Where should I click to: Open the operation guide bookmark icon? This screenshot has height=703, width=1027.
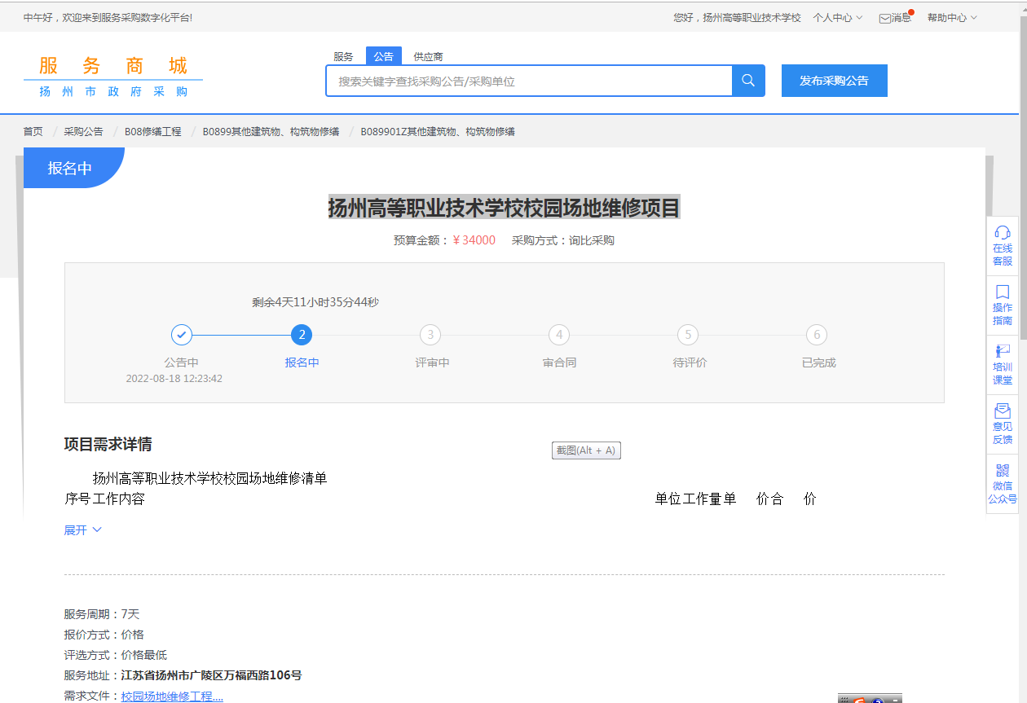pos(1003,292)
